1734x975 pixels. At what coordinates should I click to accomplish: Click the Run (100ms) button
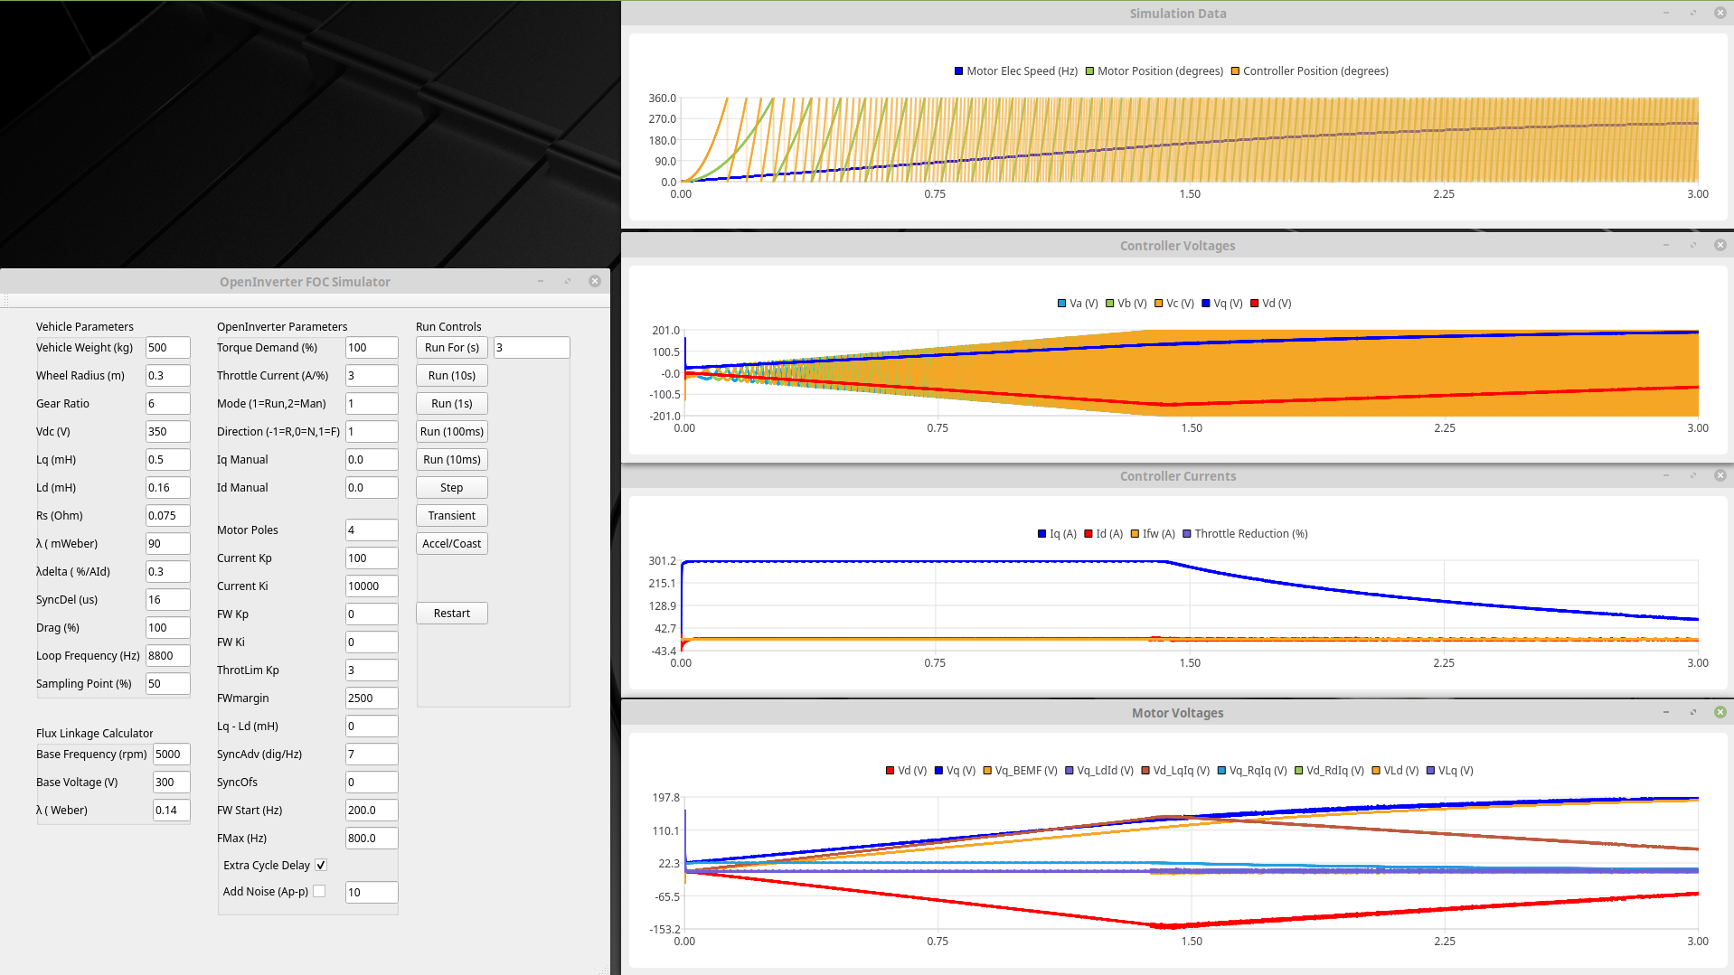[x=451, y=431]
